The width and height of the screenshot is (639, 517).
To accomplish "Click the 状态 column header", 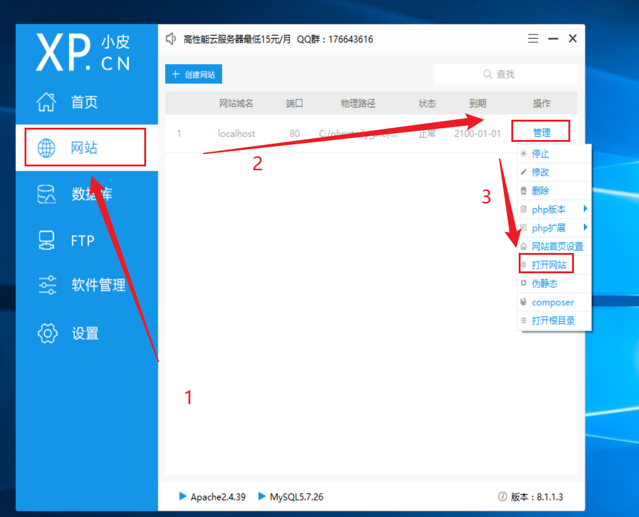I will (427, 103).
